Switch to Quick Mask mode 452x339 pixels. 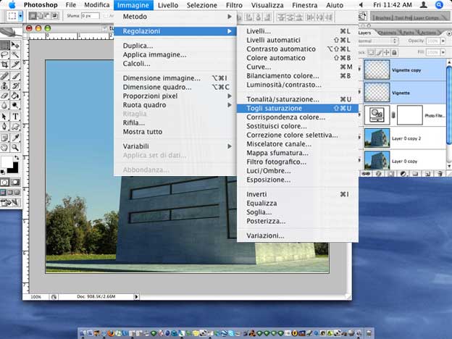(15, 182)
